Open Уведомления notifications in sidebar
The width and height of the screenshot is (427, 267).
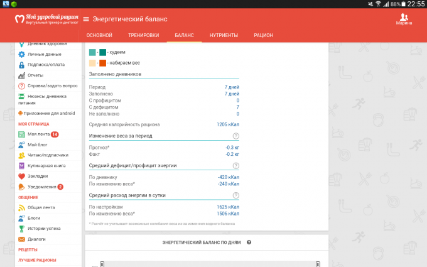click(x=40, y=187)
